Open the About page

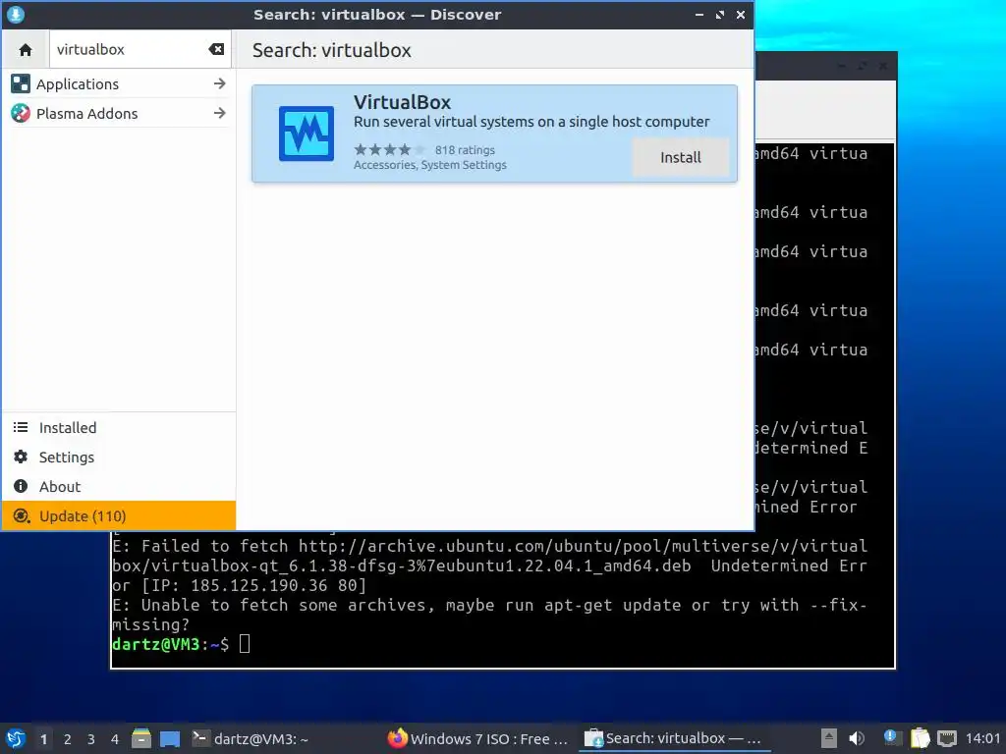click(x=119, y=487)
